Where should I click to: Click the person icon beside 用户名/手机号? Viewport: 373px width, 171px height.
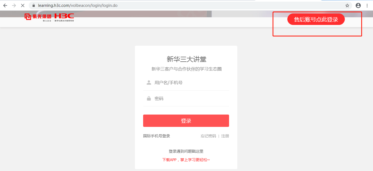(149, 82)
